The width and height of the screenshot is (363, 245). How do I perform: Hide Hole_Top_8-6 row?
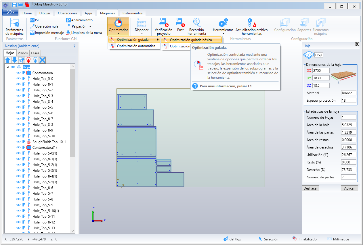pos(18,188)
